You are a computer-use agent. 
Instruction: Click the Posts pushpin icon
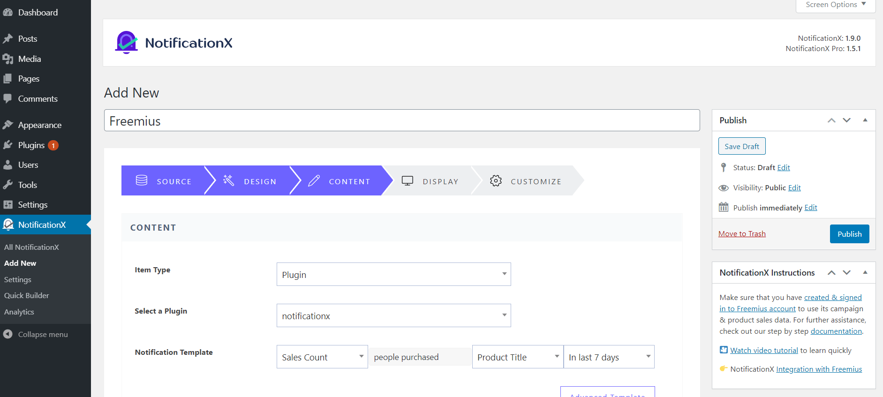[x=8, y=39]
